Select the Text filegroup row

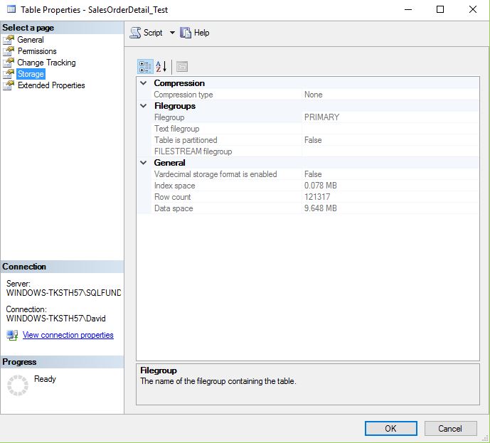[x=315, y=129]
